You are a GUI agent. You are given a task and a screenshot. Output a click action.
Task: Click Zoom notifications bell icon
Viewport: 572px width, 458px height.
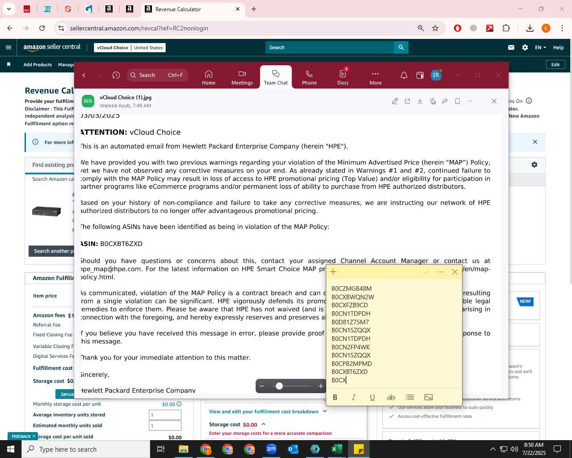(404, 75)
